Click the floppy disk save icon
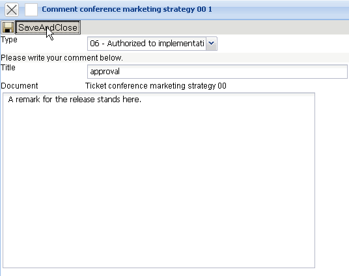349x276 pixels. coord(8,27)
